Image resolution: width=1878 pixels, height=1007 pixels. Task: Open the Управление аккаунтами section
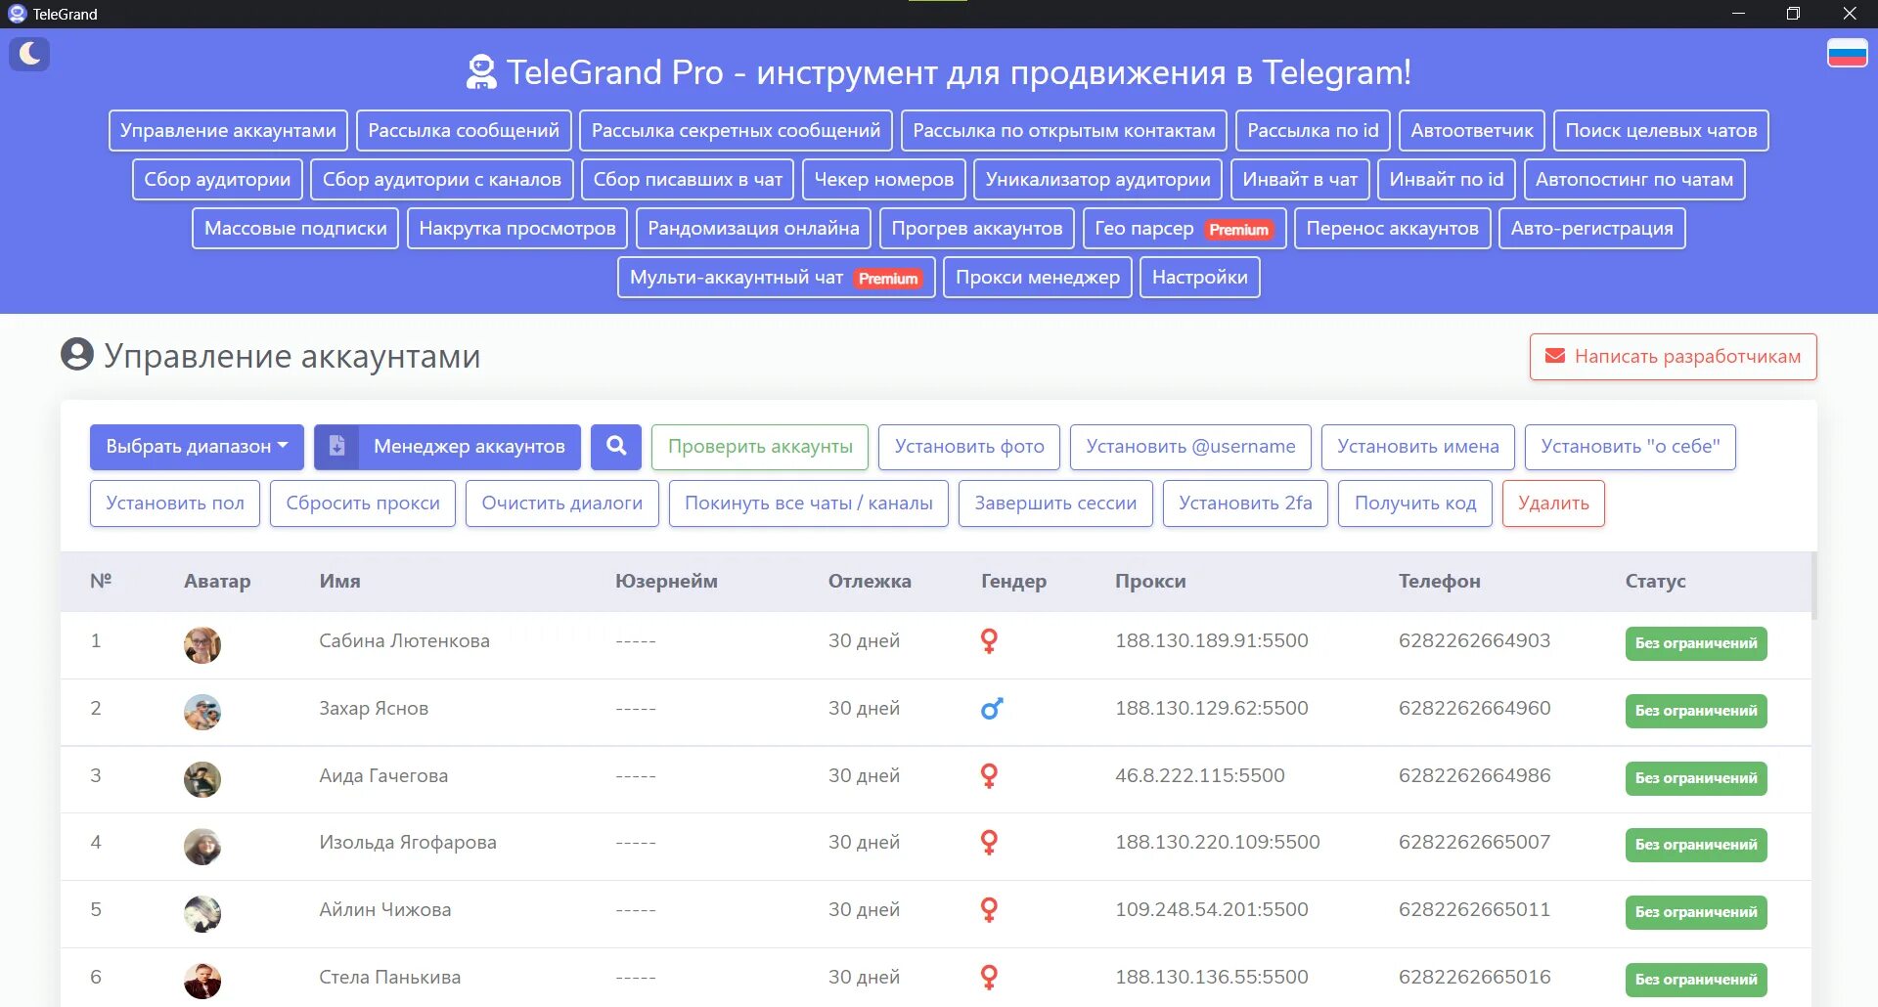228,131
